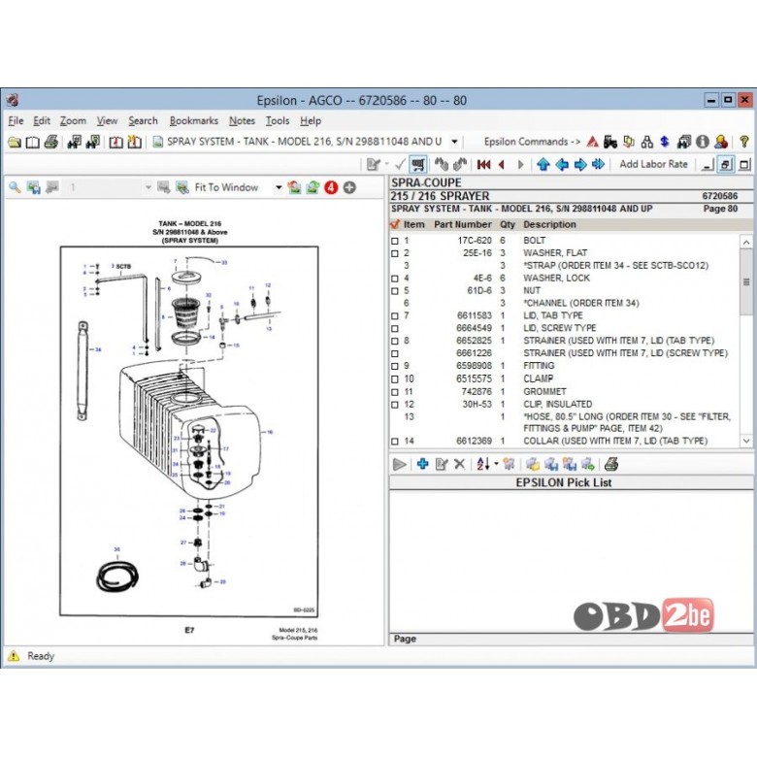This screenshot has height=757, width=757.
Task: Click the Qty column header
Action: click(x=507, y=224)
